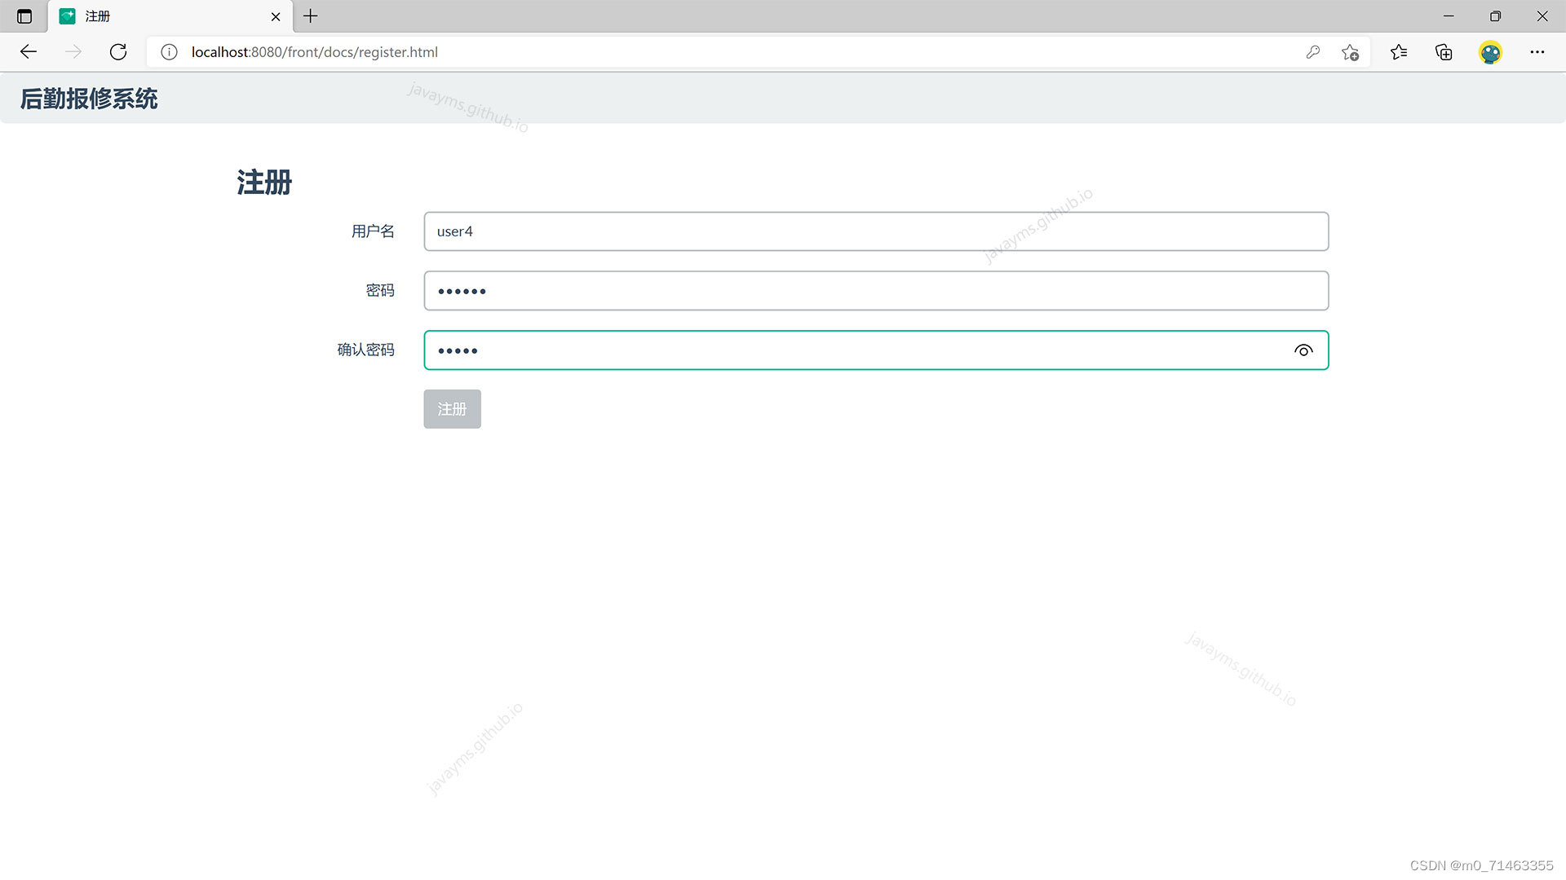Focus the 用户名 input field
Image resolution: width=1566 pixels, height=880 pixels.
pyautogui.click(x=875, y=231)
